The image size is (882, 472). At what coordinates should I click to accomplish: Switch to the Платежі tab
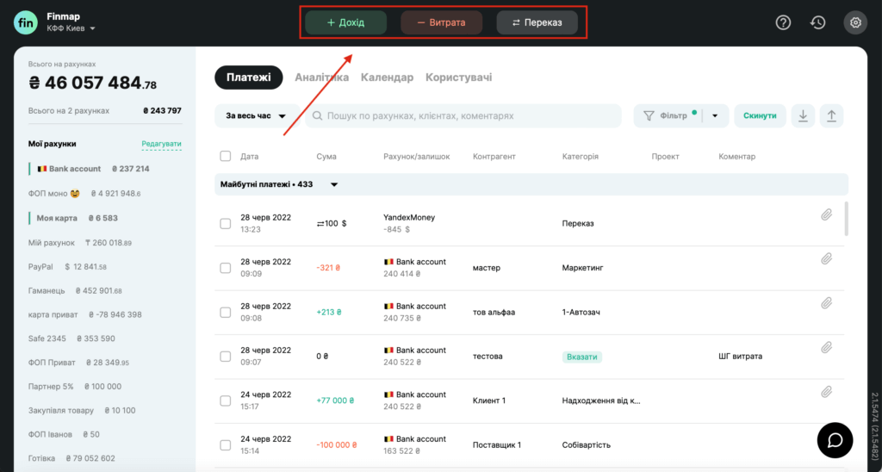(249, 78)
